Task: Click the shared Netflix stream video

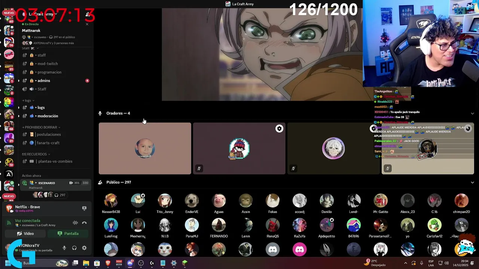Action: coord(262,55)
